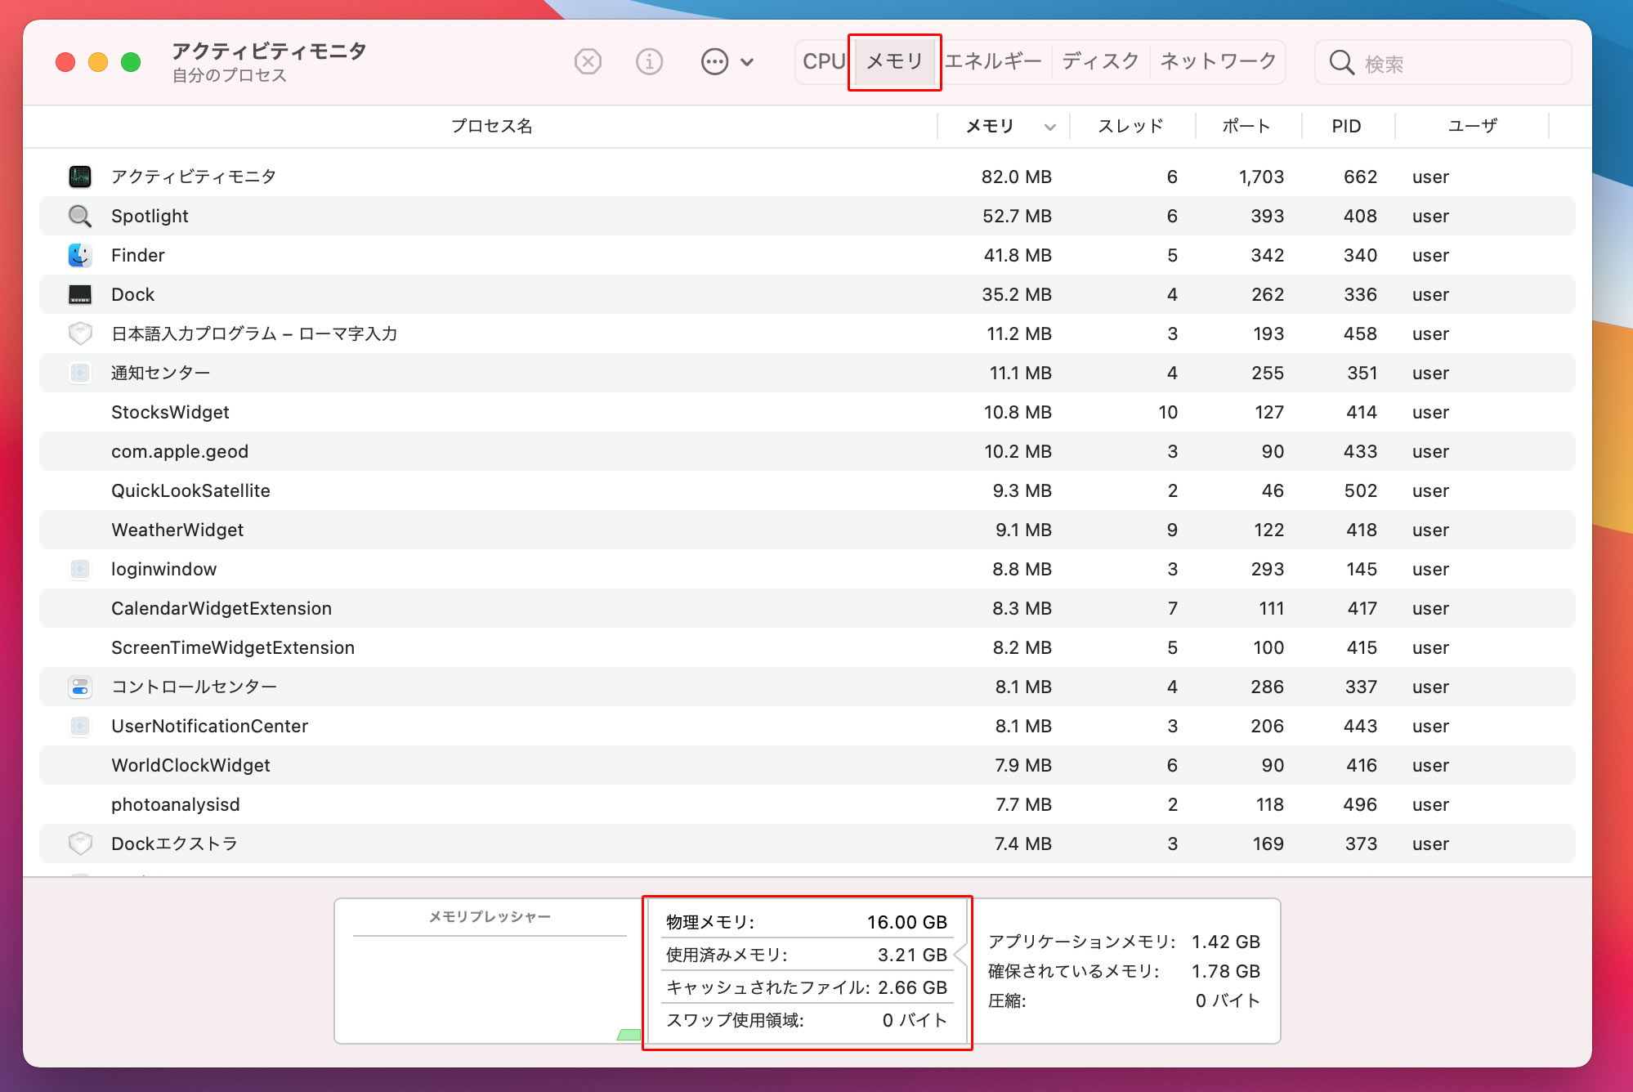Click the Activity Monitor app icon in the first row
Viewport: 1633px width, 1092px height.
(80, 177)
